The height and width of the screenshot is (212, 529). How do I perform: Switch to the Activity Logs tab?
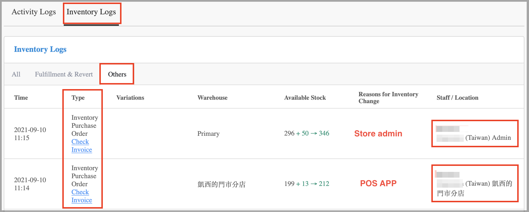click(x=34, y=12)
